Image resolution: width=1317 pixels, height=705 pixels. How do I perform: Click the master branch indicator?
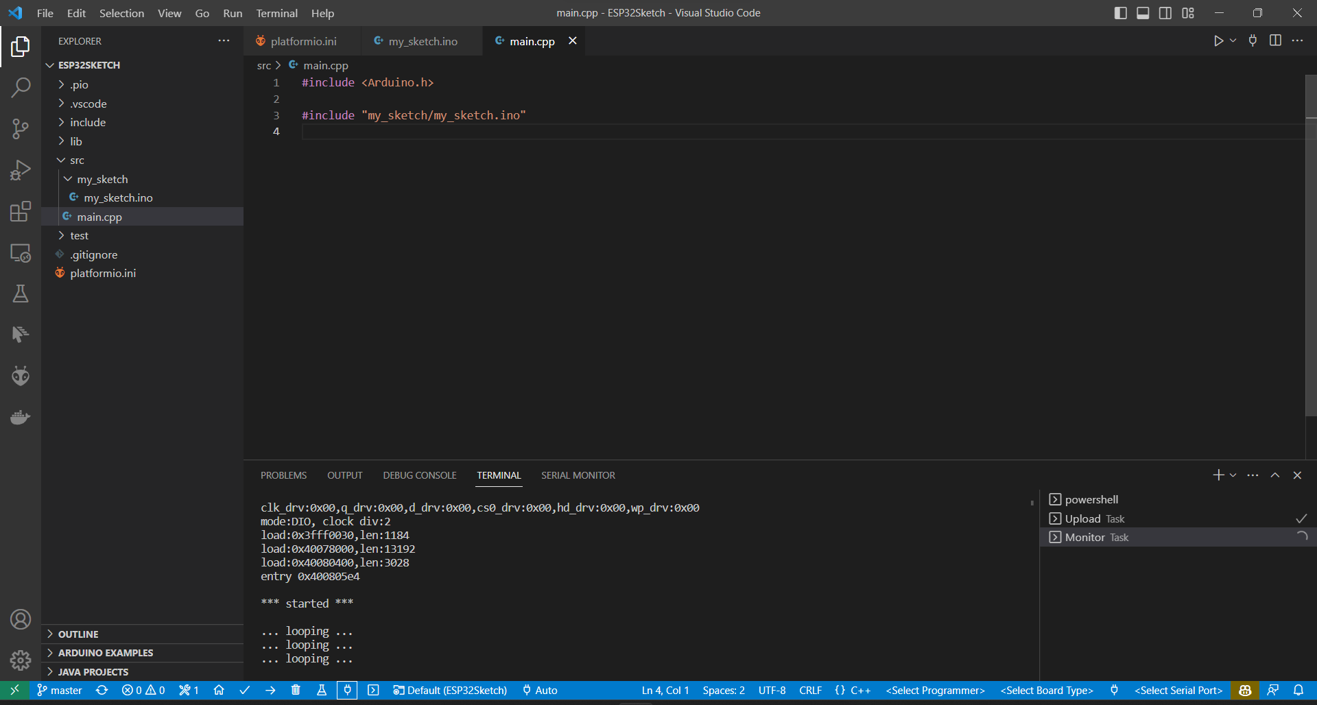click(60, 690)
